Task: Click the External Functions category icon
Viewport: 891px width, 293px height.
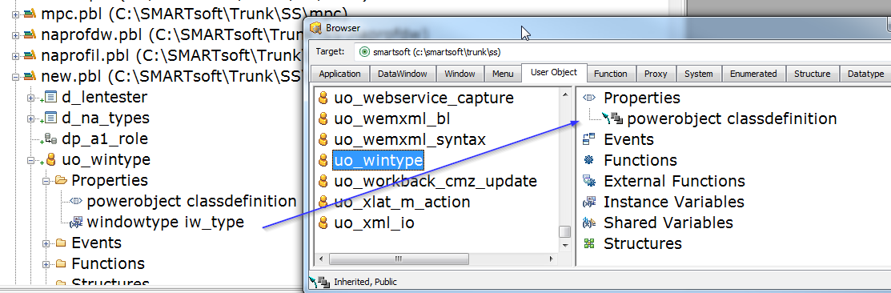Action: tap(589, 181)
